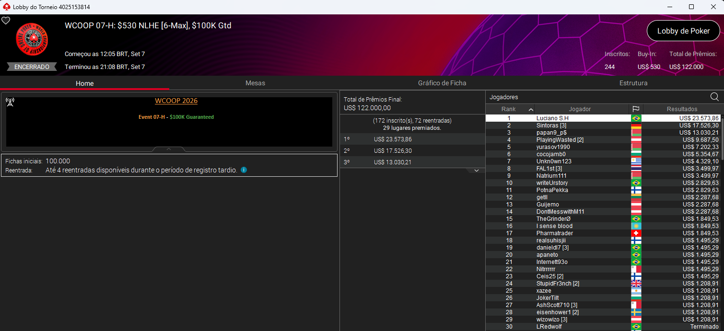724x331 pixels.
Task: Click the flag next to Unkn0wn123
Action: tap(636, 161)
